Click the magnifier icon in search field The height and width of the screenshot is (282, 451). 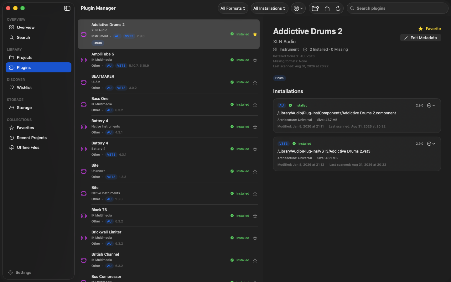click(352, 8)
